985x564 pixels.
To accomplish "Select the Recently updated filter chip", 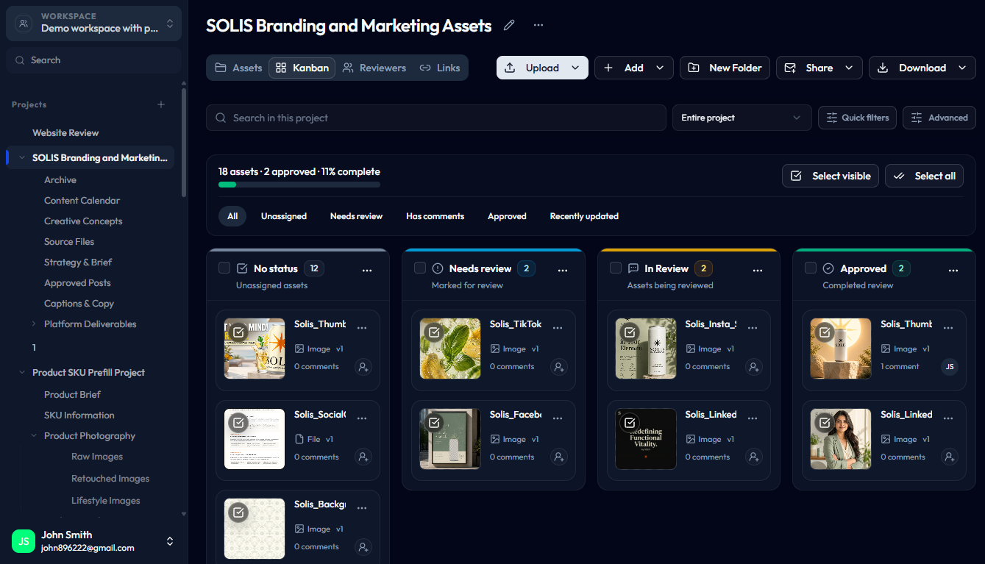I will tap(584, 216).
